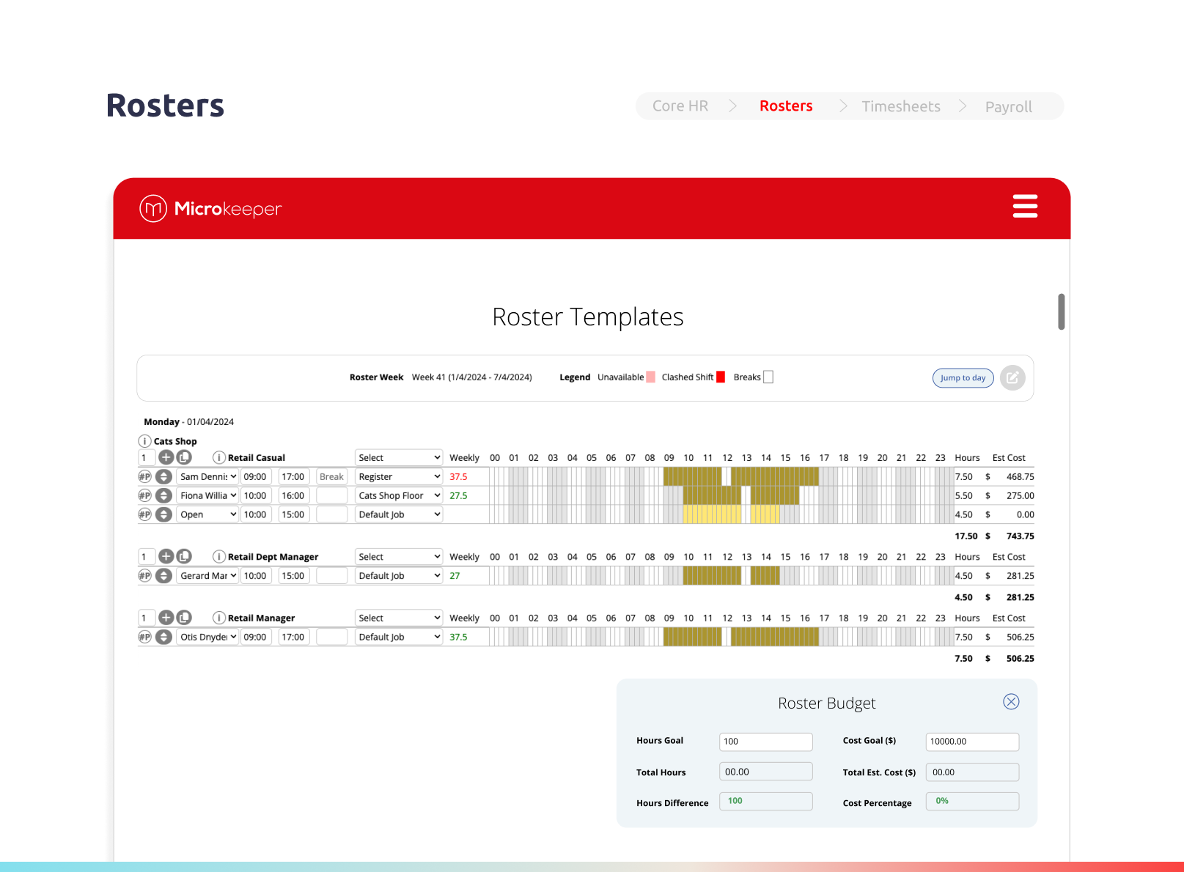Open the Sam Dennis employee dropdown
Image resolution: width=1184 pixels, height=872 pixels.
click(x=207, y=476)
